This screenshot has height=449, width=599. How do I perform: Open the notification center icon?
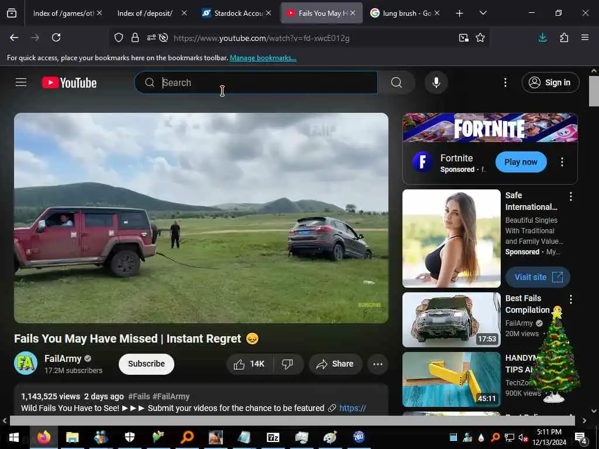(x=581, y=437)
